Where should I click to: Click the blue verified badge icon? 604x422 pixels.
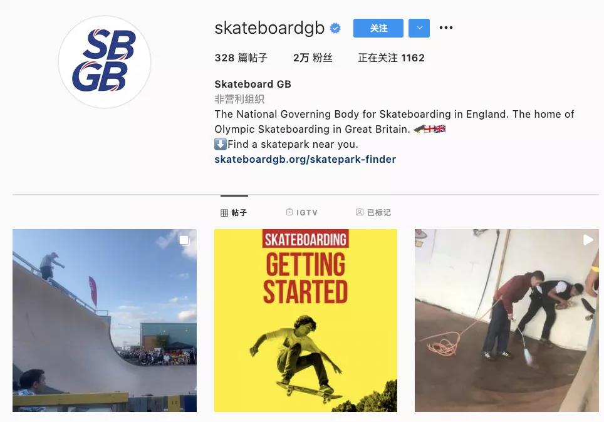pyautogui.click(x=335, y=28)
